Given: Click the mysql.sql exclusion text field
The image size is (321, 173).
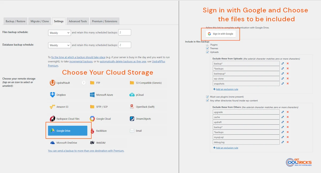Looking at the screenshot, I should [246, 137].
